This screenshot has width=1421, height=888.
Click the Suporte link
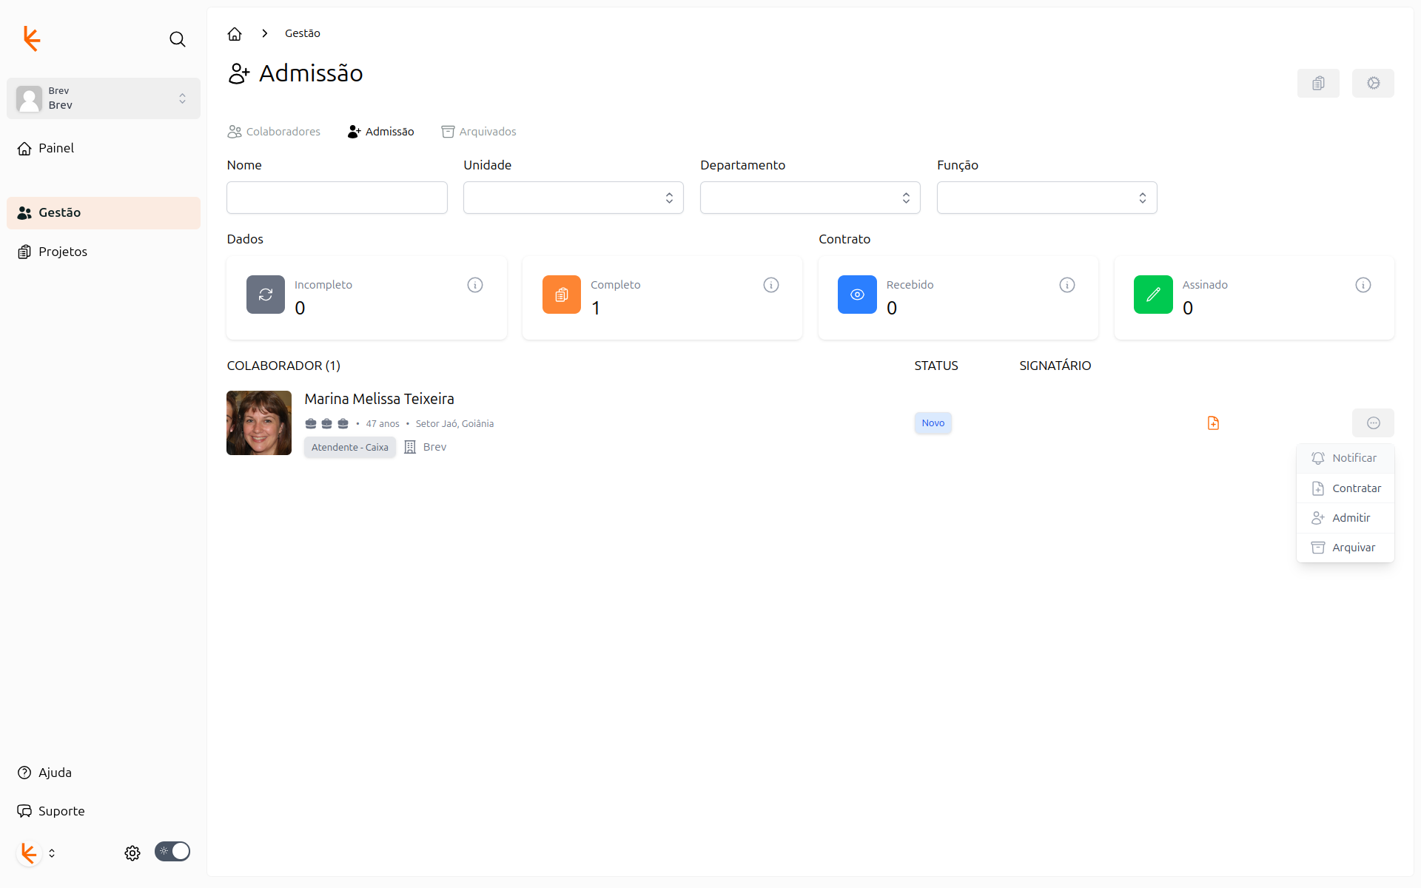(61, 811)
